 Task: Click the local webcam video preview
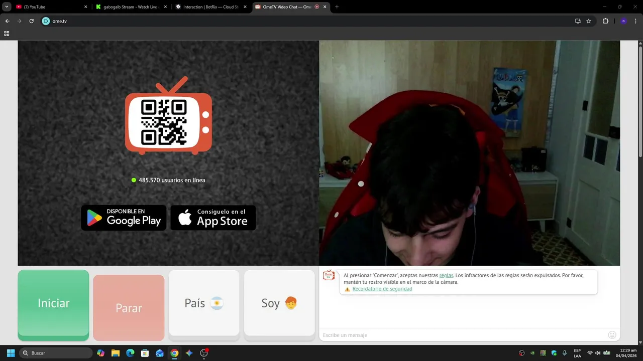coord(470,153)
